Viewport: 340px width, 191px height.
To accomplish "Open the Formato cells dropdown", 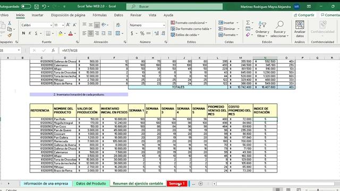I will point(228,34).
